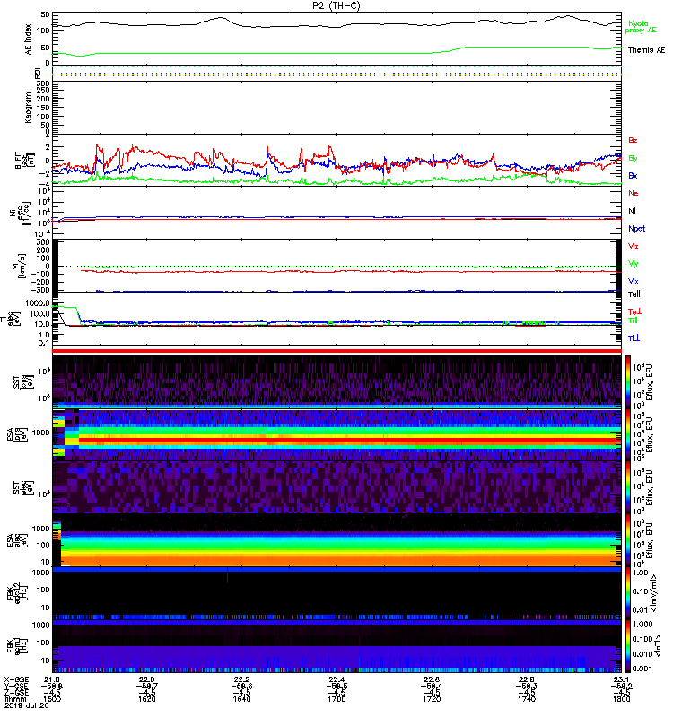This screenshot has width=673, height=718.
Task: Click the SST ions Eflux color bar
Action: coord(628,382)
